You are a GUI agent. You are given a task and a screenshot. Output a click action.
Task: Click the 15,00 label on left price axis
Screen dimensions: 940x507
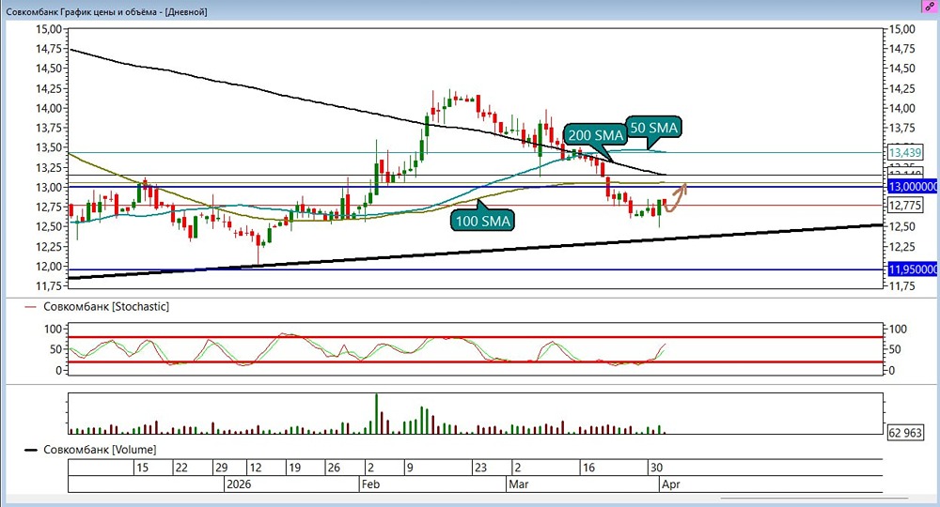pos(49,29)
